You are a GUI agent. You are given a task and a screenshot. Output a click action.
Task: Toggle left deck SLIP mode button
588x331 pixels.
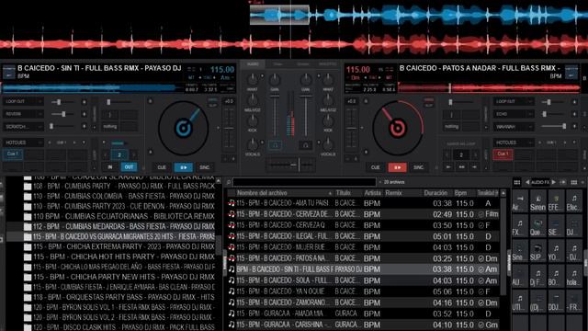[x=212, y=106]
